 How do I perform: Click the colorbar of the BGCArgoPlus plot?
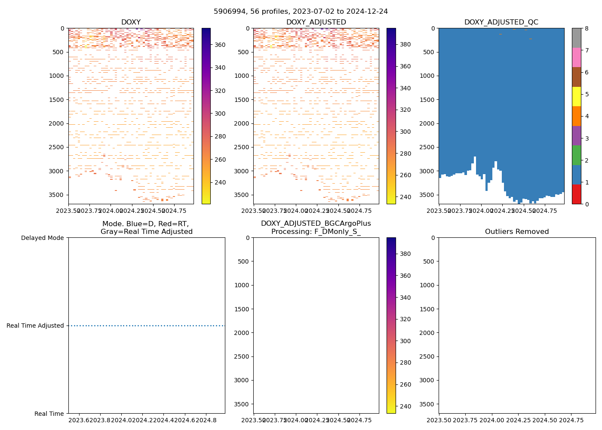[x=391, y=325]
